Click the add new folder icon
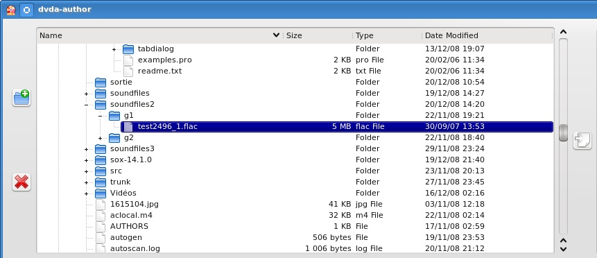The height and width of the screenshot is (258, 597). 21,98
